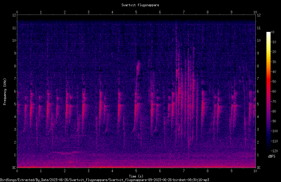Click the "3" tick on the right frequency axis
Viewport: 281px width, 182px height.
pos(258,130)
